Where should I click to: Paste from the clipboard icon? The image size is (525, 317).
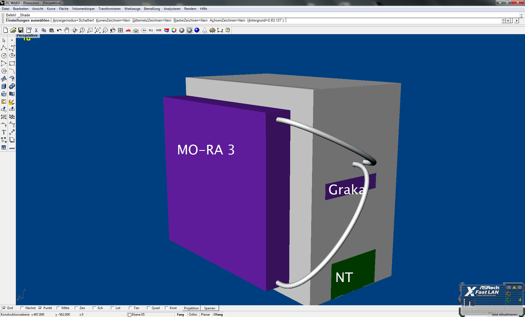(51, 30)
